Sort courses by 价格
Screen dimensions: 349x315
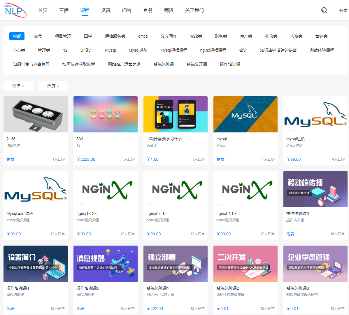point(18,86)
